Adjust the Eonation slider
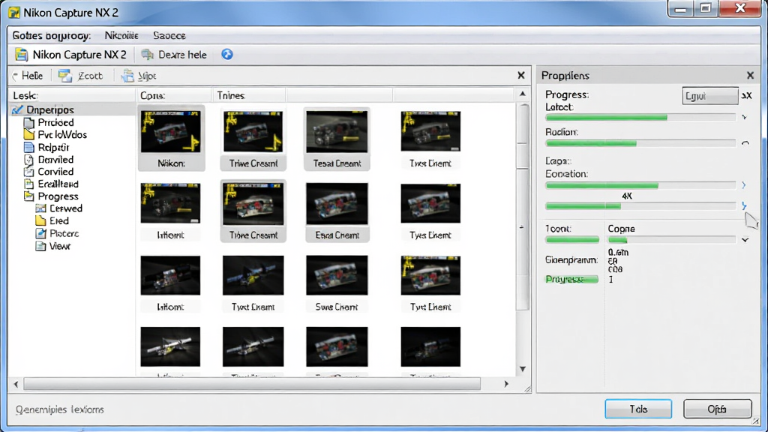Screen dimensions: 768x432 [x=640, y=186]
